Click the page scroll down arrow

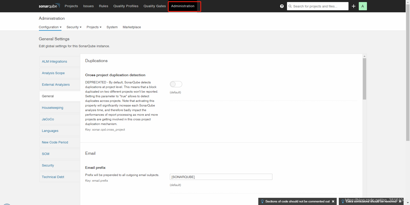[x=408, y=203]
